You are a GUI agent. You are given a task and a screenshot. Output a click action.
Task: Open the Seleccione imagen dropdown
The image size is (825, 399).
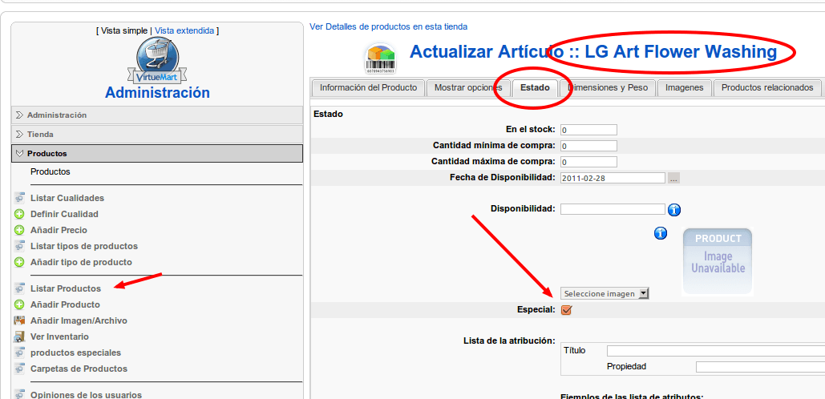[605, 293]
